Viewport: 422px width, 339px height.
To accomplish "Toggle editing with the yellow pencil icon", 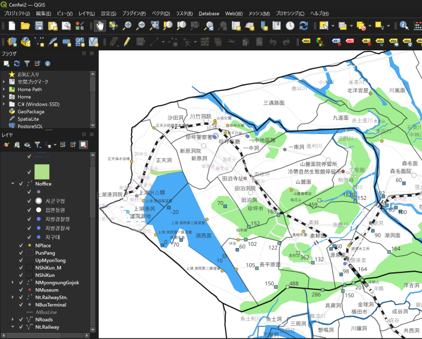I will [127, 42].
